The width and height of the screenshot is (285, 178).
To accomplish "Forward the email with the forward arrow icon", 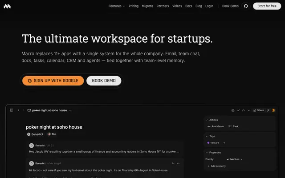I will tap(178, 163).
